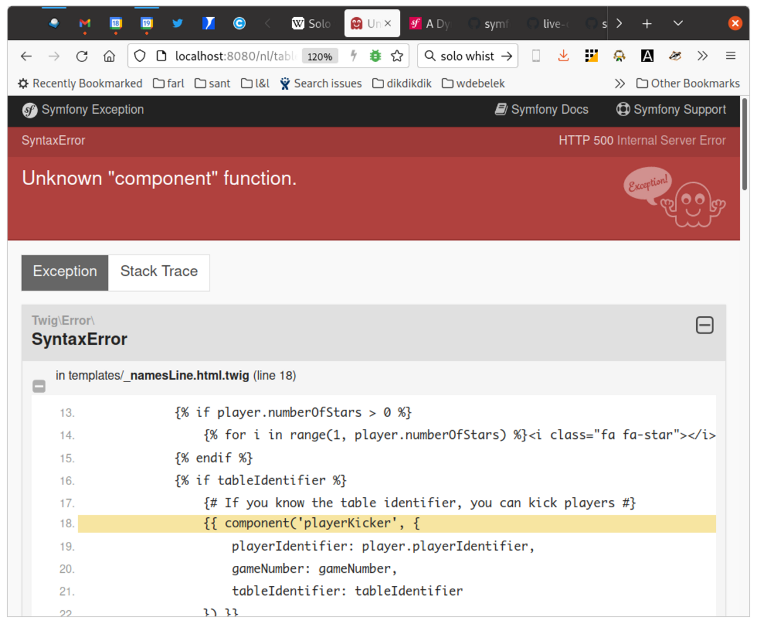Click the '_namesLine.html.twig' file name
The image size is (757, 624).
[187, 376]
